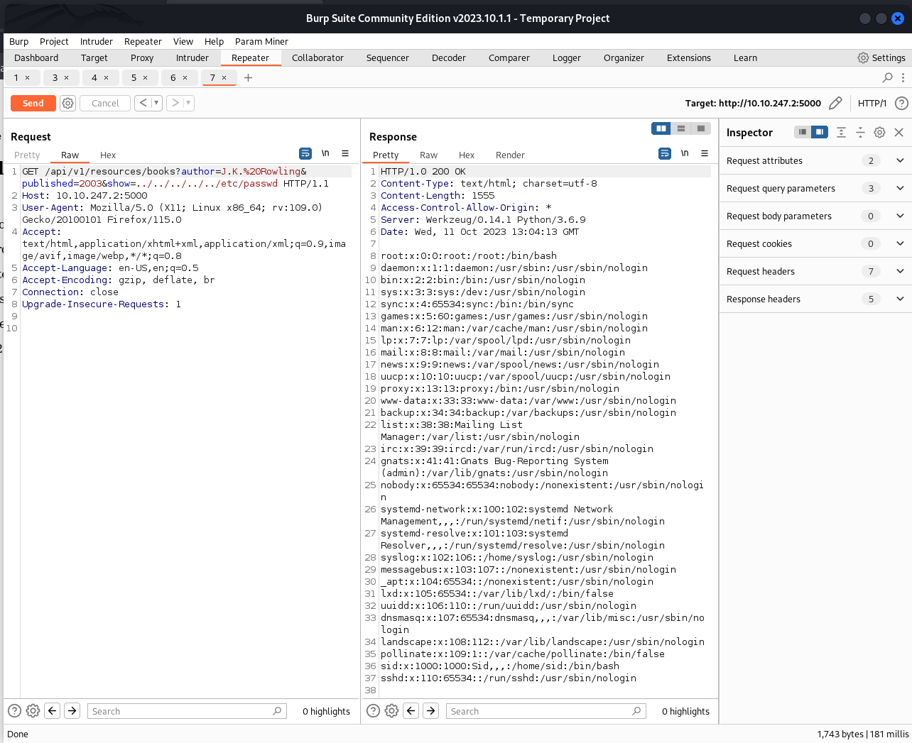Toggle response non-printable characters \n
The height and width of the screenshot is (743, 912).
click(685, 153)
